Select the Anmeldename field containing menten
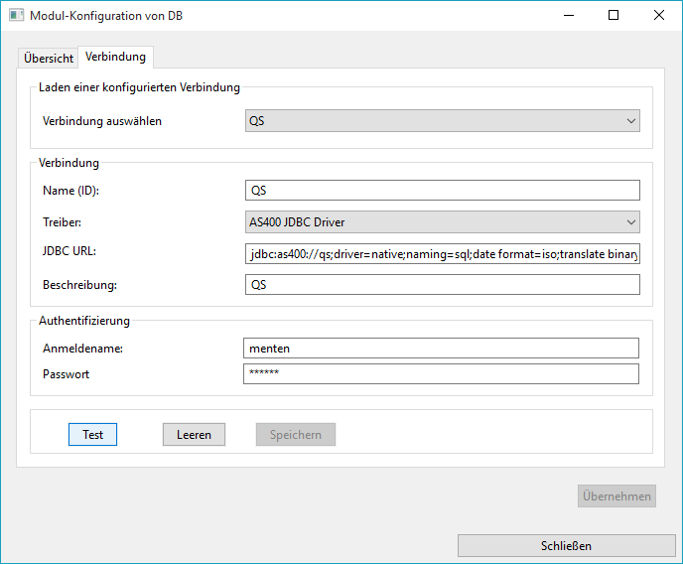Viewport: 683px width, 564px height. pyautogui.click(x=441, y=348)
